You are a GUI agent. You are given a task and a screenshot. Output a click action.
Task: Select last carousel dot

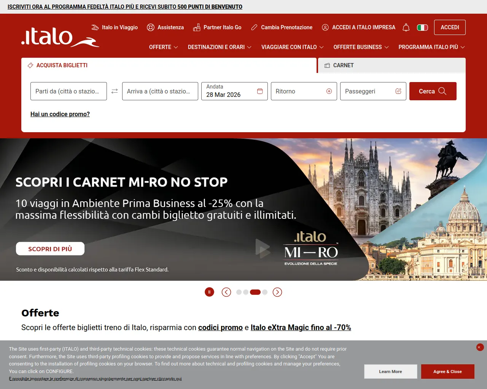coord(265,292)
